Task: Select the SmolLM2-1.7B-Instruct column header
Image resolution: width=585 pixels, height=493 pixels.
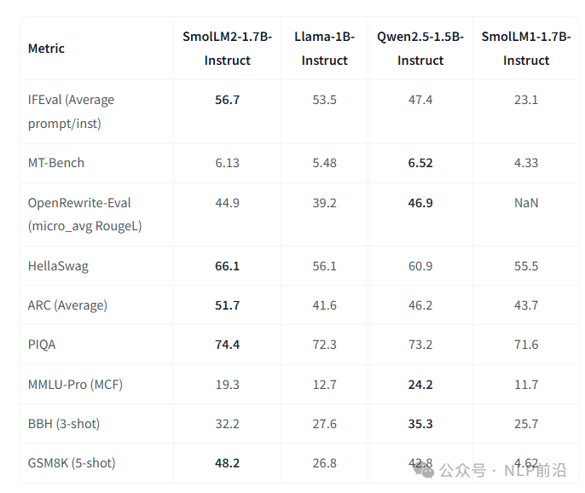Action: [227, 49]
